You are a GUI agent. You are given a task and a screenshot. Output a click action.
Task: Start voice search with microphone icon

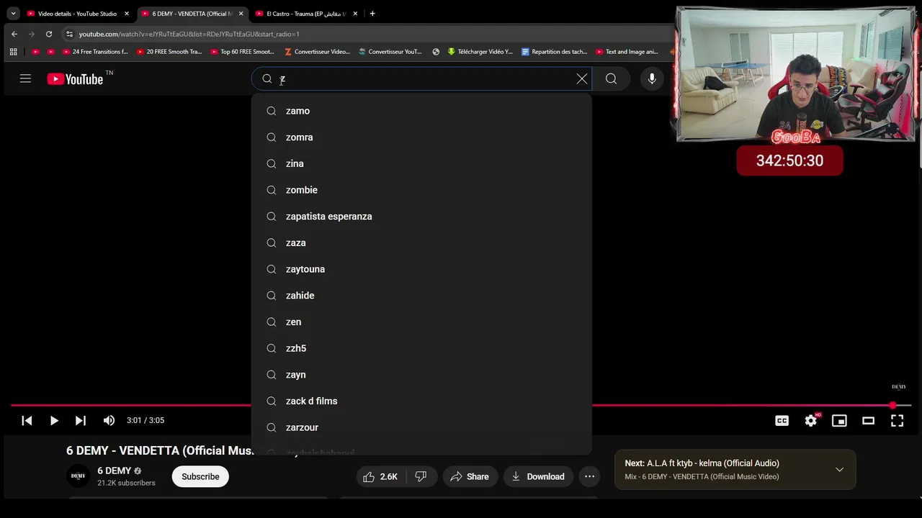[652, 79]
